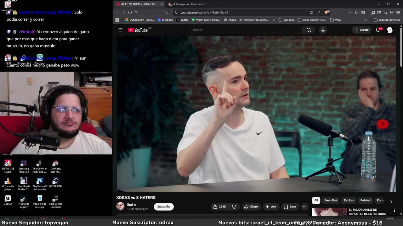Dislike the video with thumbs-down icon

coord(234,207)
